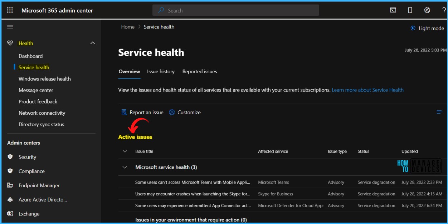Sort by Updated column header
This screenshot has height=224, width=448.
click(x=410, y=151)
